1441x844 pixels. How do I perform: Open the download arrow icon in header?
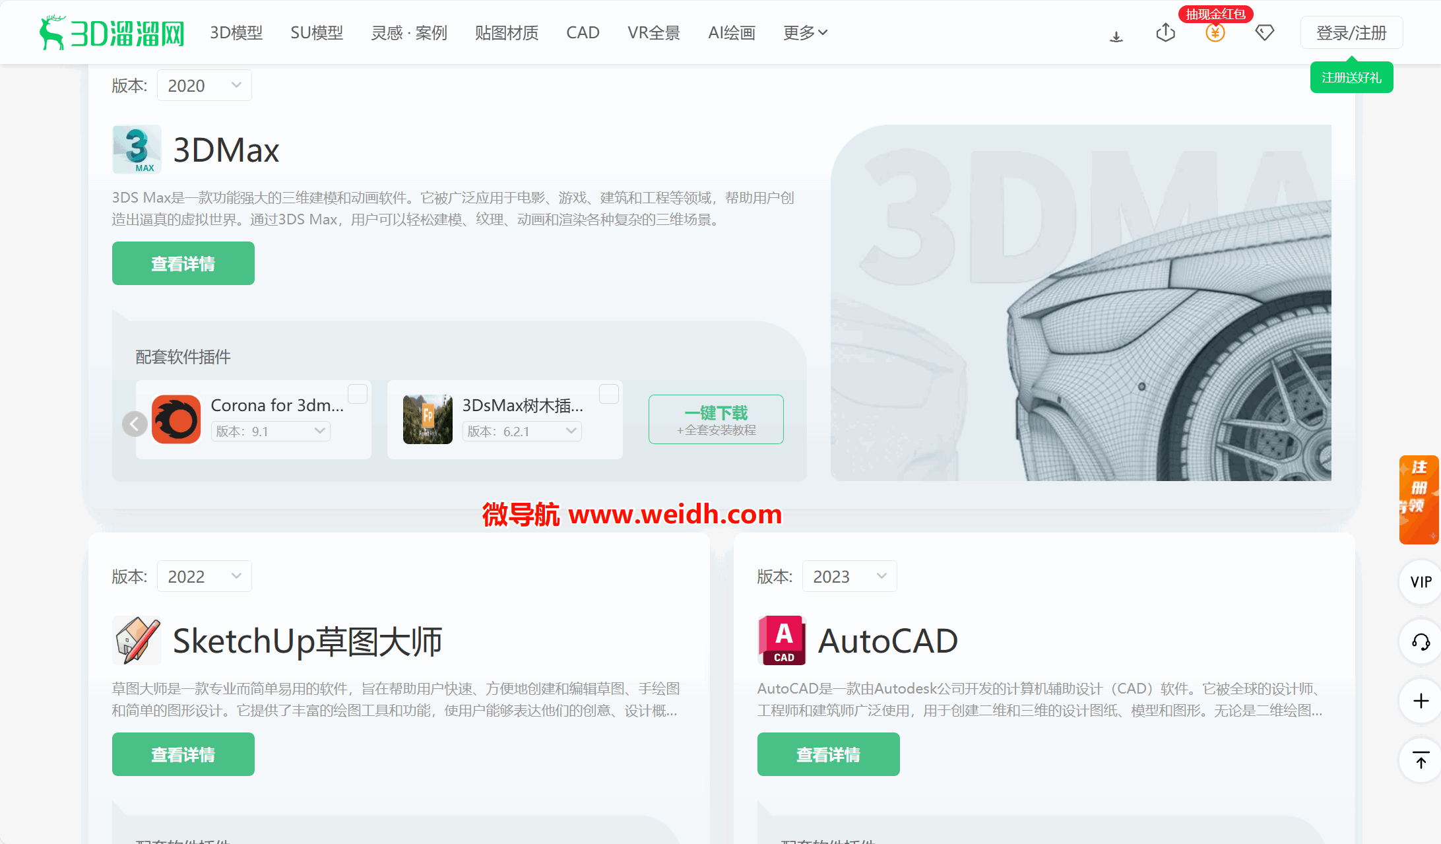coord(1116,36)
